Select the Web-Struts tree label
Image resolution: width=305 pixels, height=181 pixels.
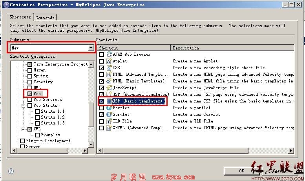pyautogui.click(x=45, y=106)
